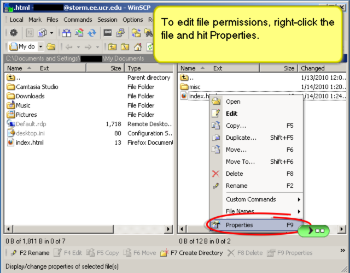Open the terminal console icon
The image size is (350, 273).
[108, 33]
